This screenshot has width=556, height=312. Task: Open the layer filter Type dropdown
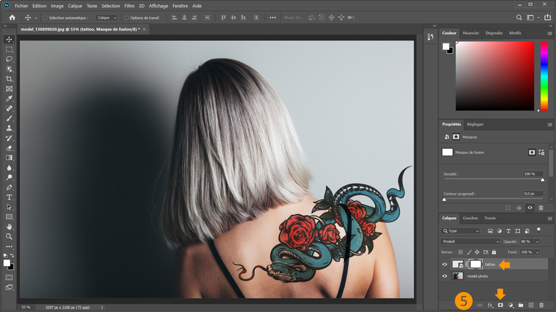click(x=460, y=231)
